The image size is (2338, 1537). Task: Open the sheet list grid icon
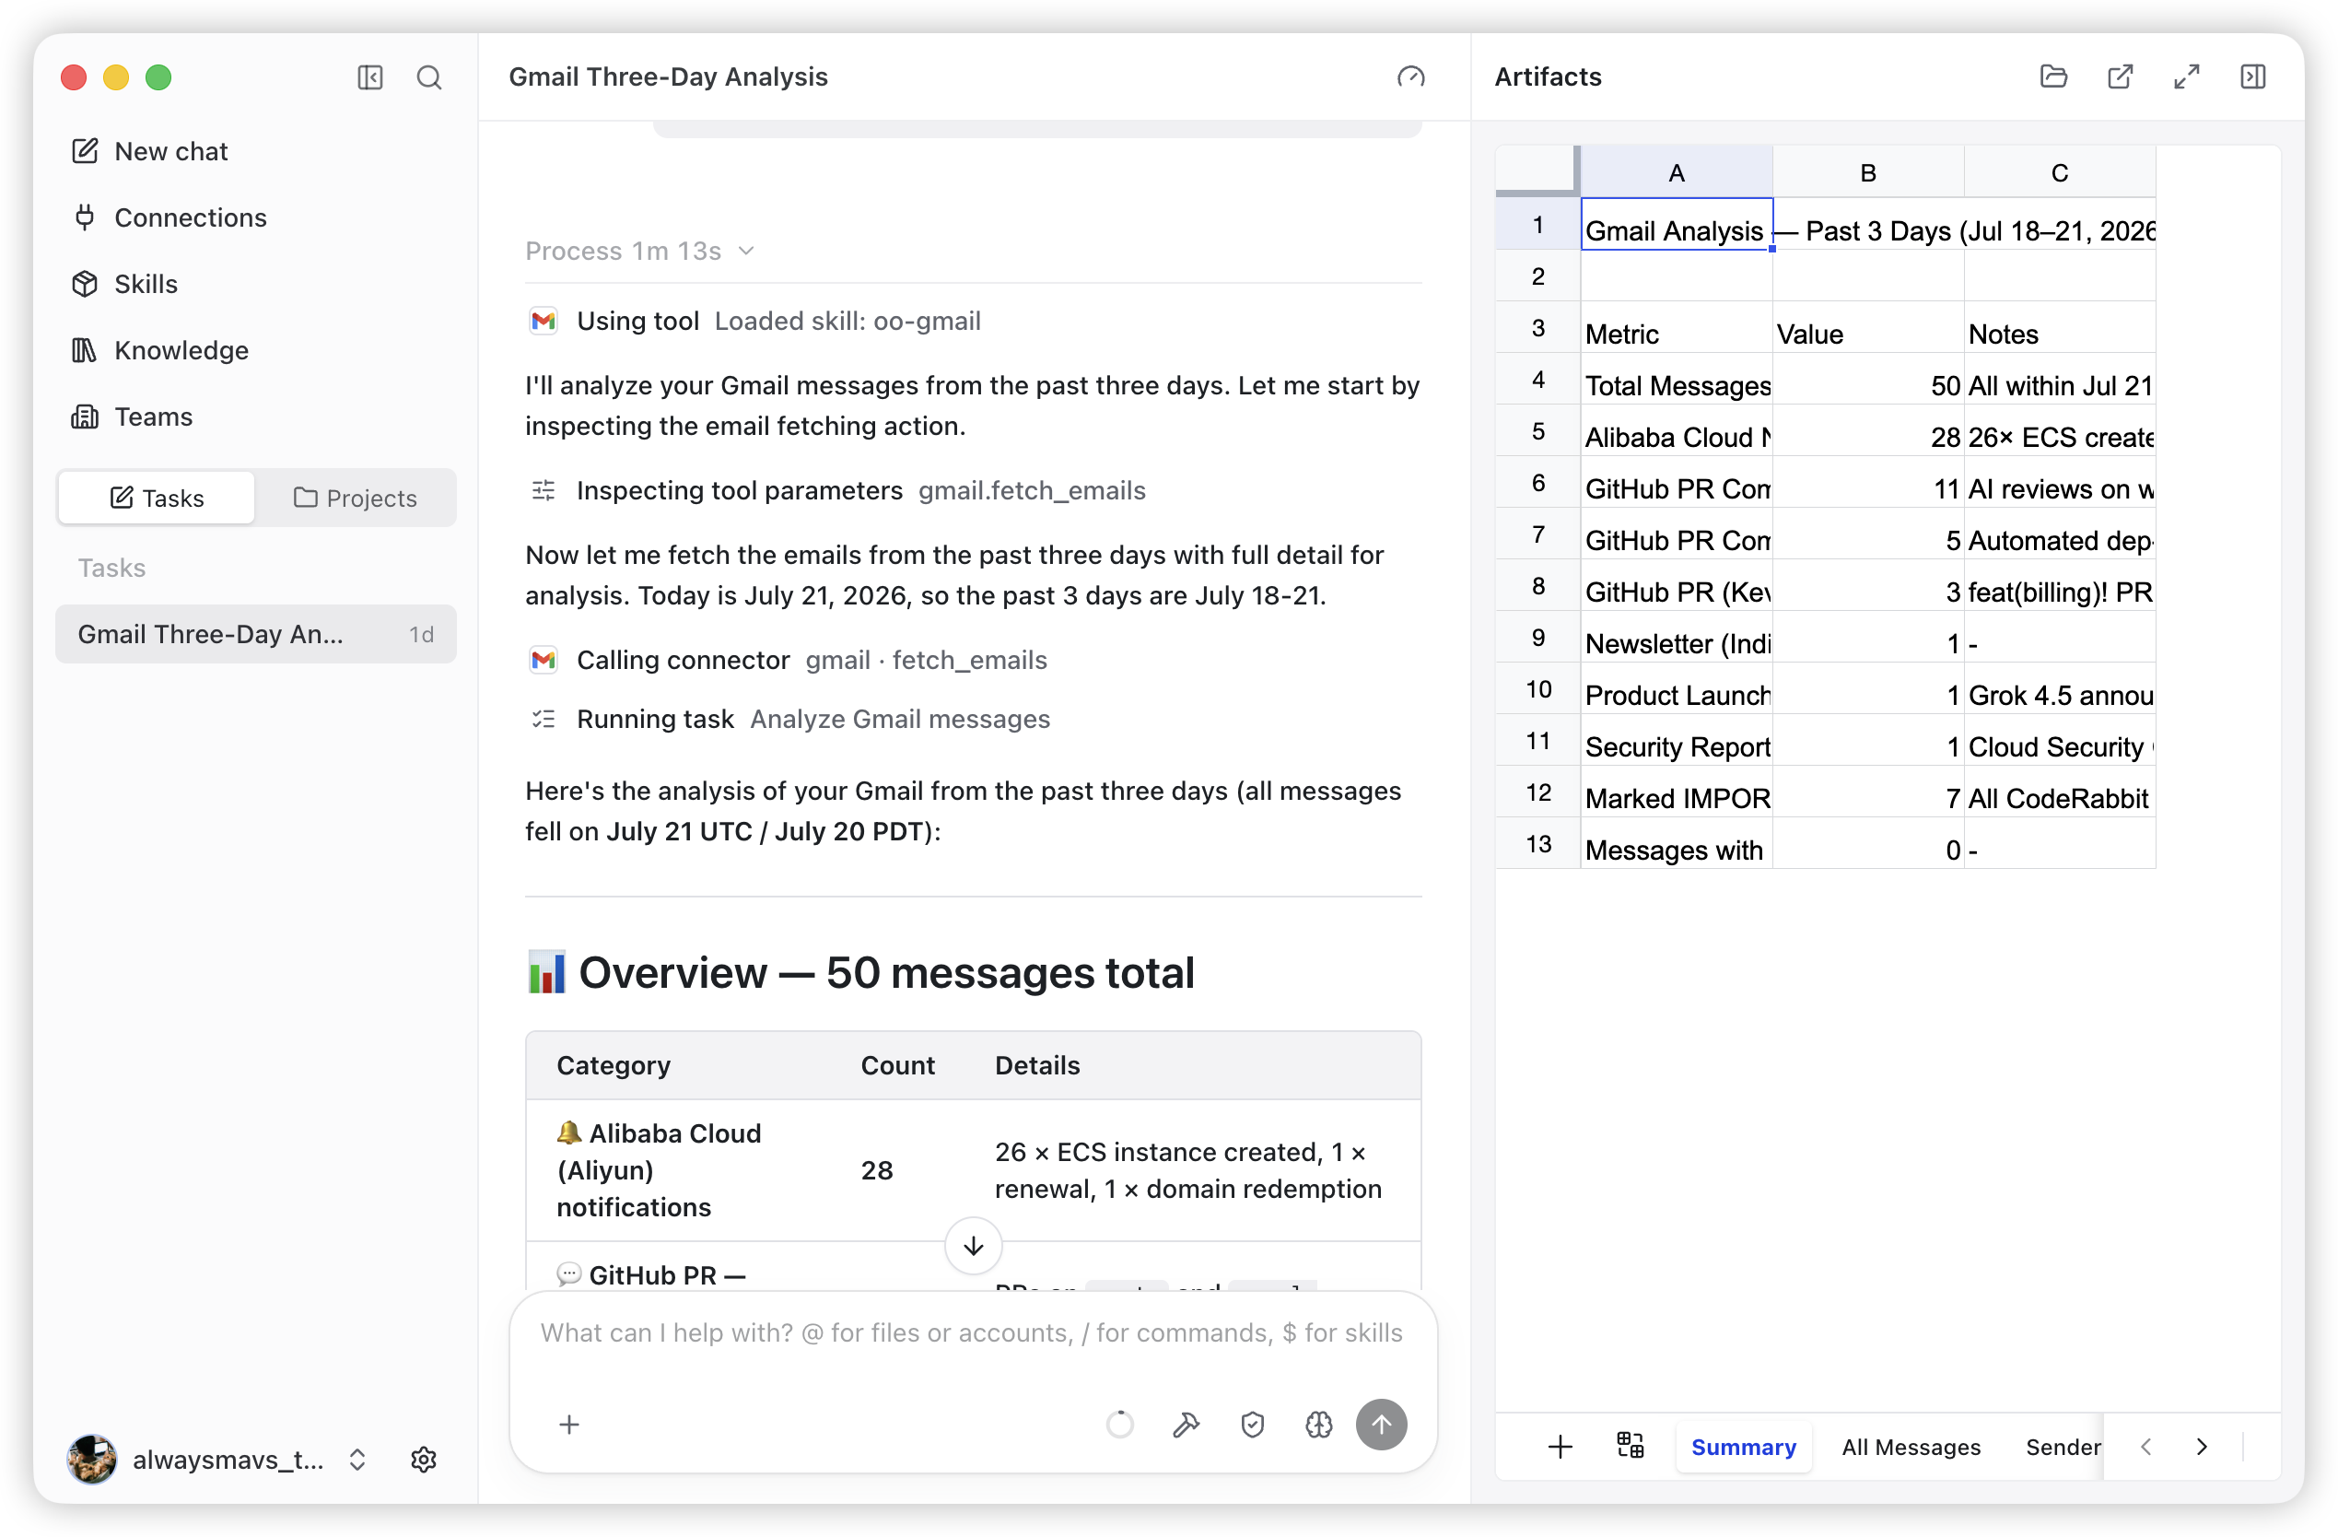[1631, 1446]
